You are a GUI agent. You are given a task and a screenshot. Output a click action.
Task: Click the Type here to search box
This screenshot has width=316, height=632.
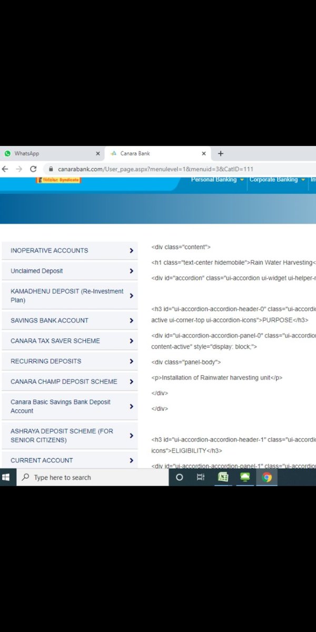click(x=92, y=477)
